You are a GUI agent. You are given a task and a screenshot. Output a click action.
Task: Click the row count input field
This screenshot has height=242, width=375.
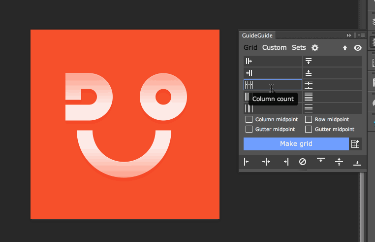(332, 85)
